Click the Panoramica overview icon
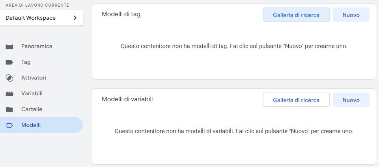 pyautogui.click(x=10, y=46)
